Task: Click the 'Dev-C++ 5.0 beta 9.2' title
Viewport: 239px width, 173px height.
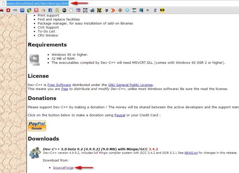Action: click(71, 149)
